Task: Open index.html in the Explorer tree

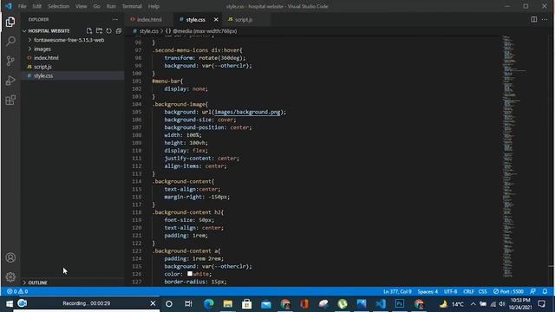Action: (x=46, y=58)
